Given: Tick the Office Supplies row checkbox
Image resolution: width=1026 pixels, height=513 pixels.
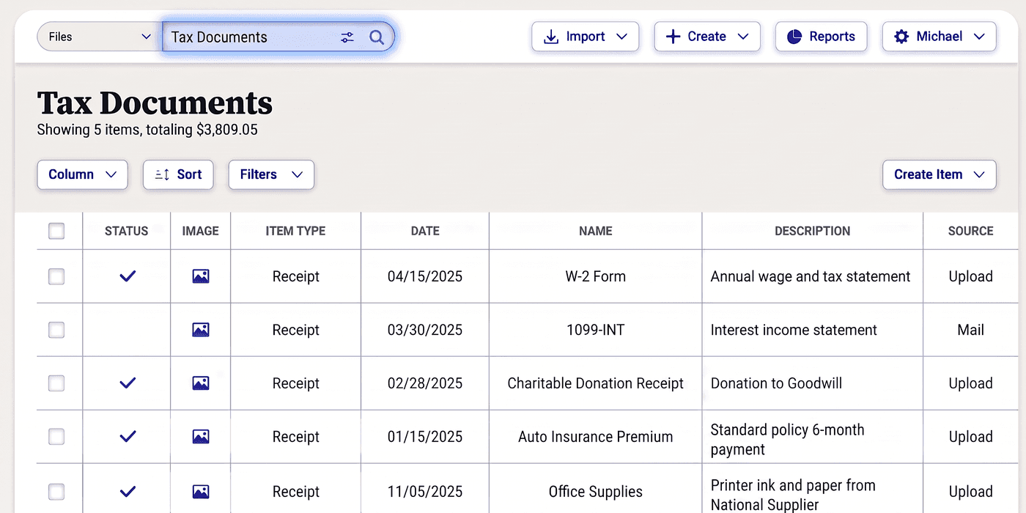Looking at the screenshot, I should click(x=56, y=492).
